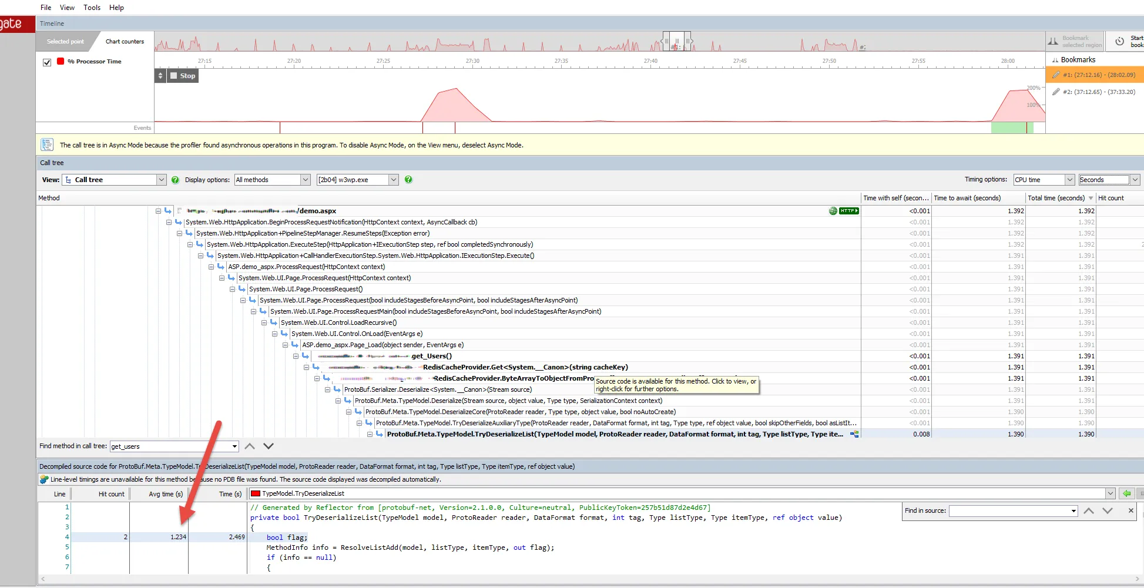
Task: Sort by the call tree Hit count column
Action: click(x=1119, y=198)
